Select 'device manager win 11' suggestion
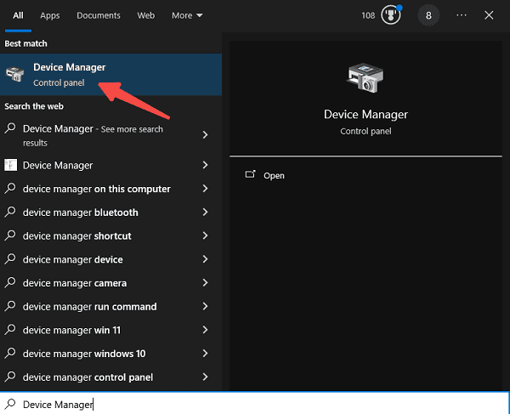510x414 pixels. tap(71, 330)
